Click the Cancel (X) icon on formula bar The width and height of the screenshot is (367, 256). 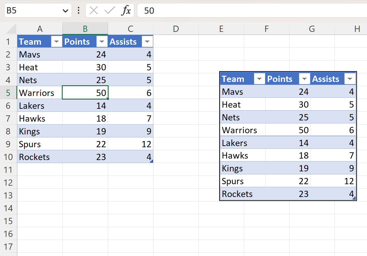pos(93,10)
